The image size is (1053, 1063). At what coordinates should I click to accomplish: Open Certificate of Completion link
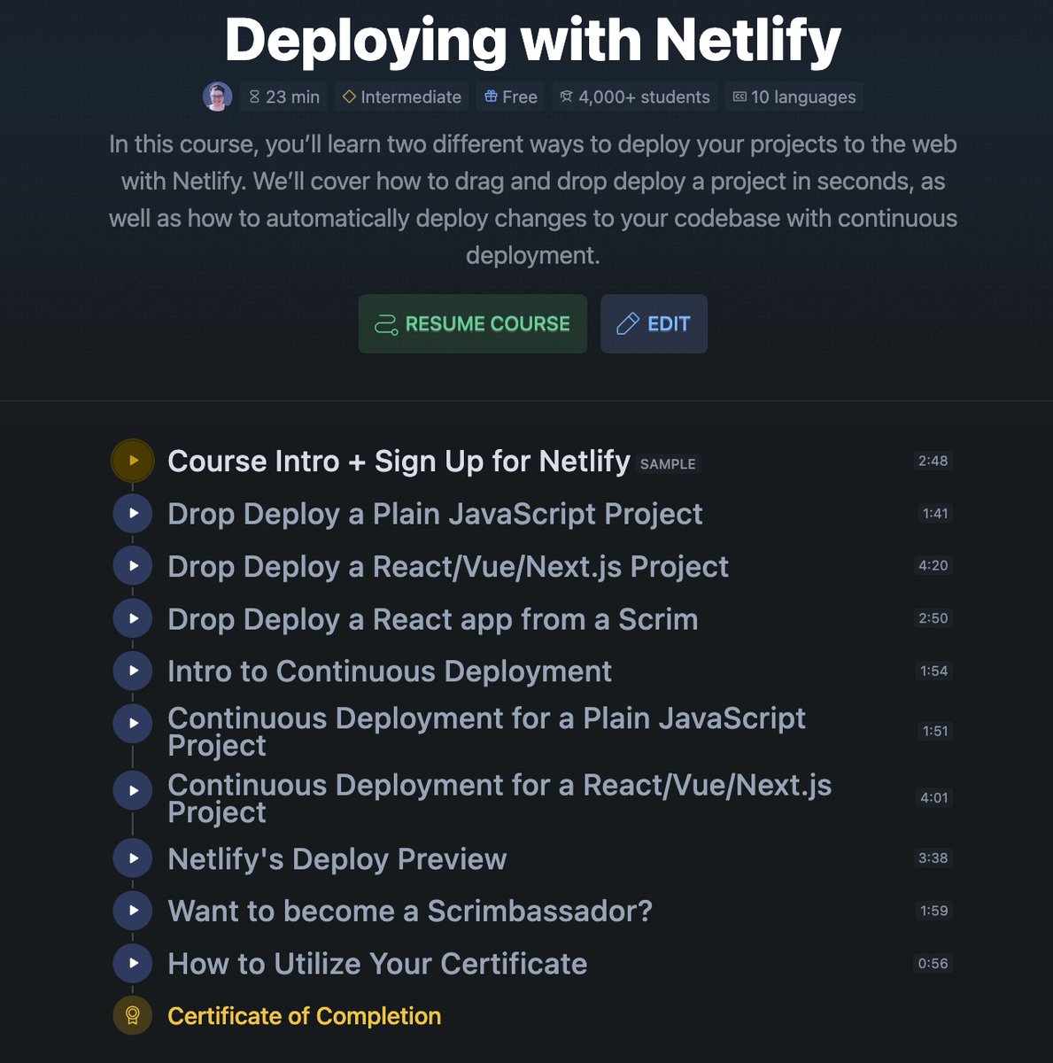(x=304, y=1016)
